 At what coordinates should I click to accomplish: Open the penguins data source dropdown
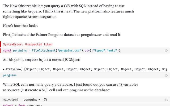click(32, 100)
